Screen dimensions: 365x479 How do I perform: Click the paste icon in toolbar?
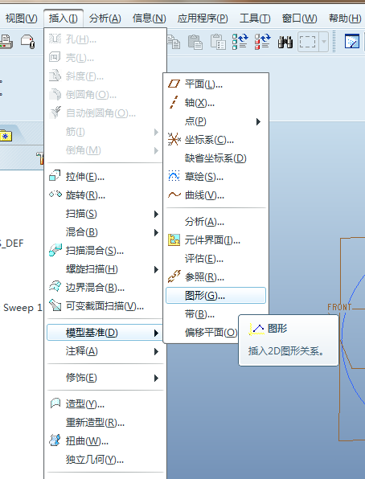[x=195, y=42]
